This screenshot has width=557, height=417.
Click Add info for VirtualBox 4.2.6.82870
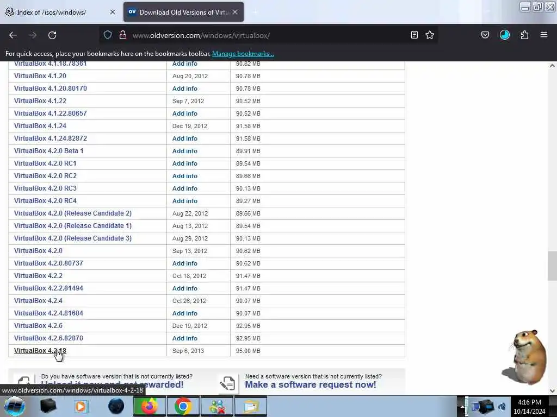tap(185, 338)
